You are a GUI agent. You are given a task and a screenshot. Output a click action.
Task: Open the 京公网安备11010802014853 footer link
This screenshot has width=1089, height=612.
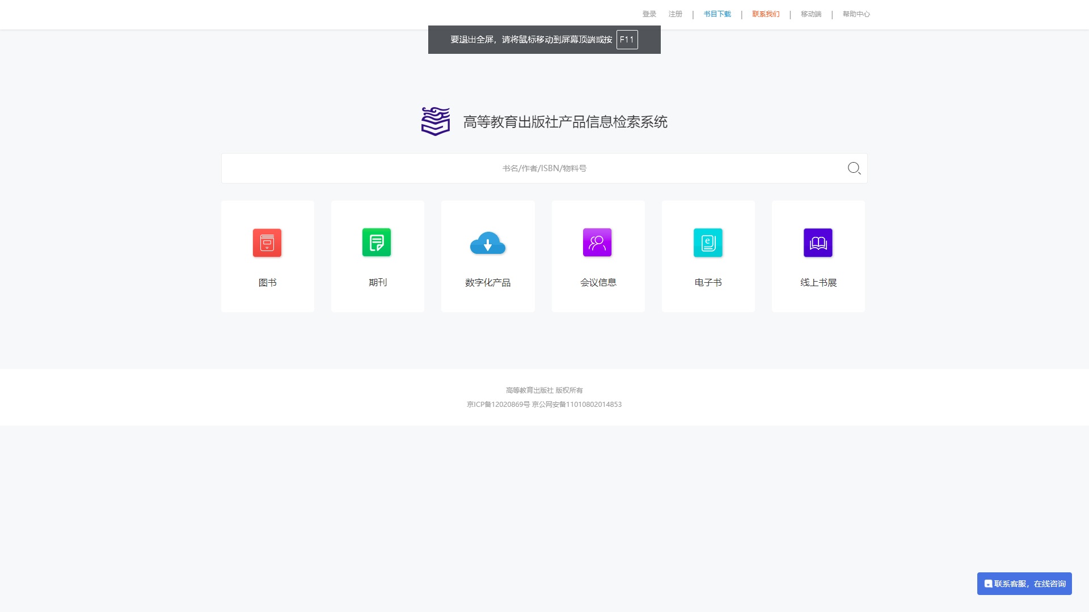tap(577, 405)
